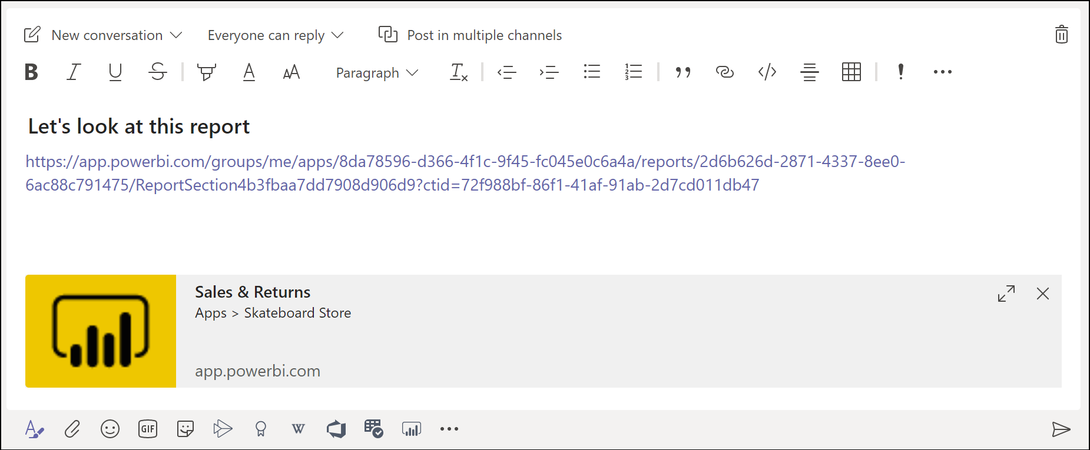Open the Planner tasks app icon

coord(374,429)
